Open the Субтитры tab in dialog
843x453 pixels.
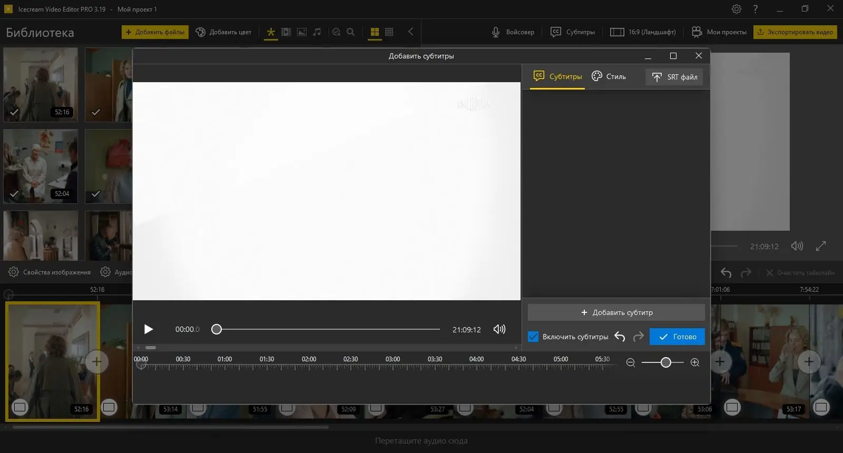click(x=557, y=76)
